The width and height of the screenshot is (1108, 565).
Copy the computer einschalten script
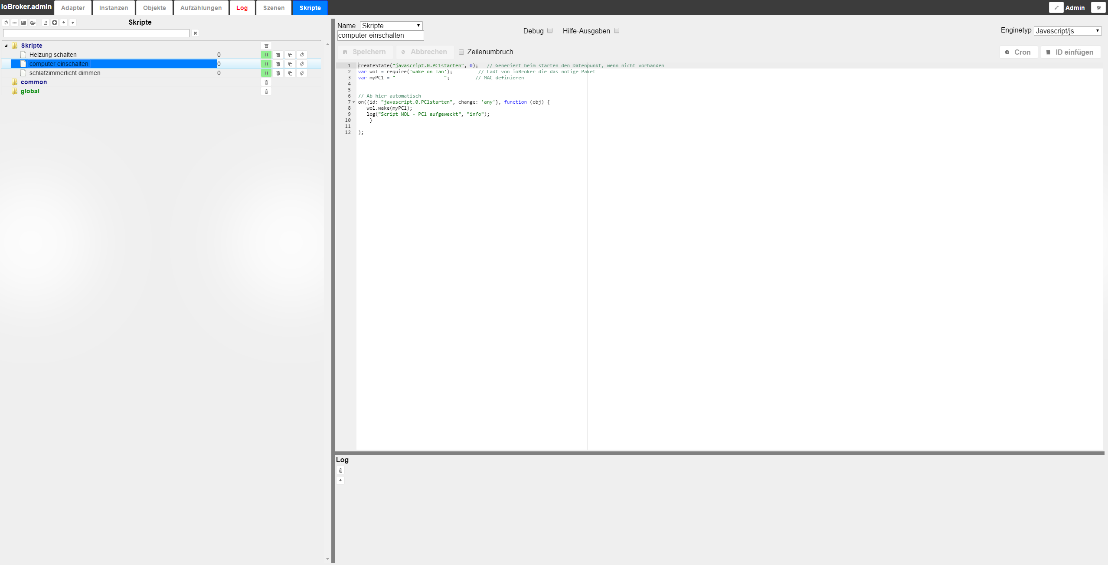click(x=291, y=64)
